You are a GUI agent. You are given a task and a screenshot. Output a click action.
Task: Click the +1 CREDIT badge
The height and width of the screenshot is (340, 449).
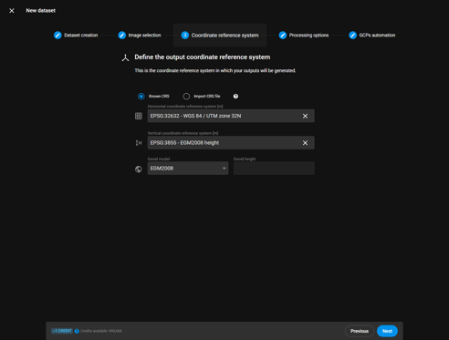62,331
